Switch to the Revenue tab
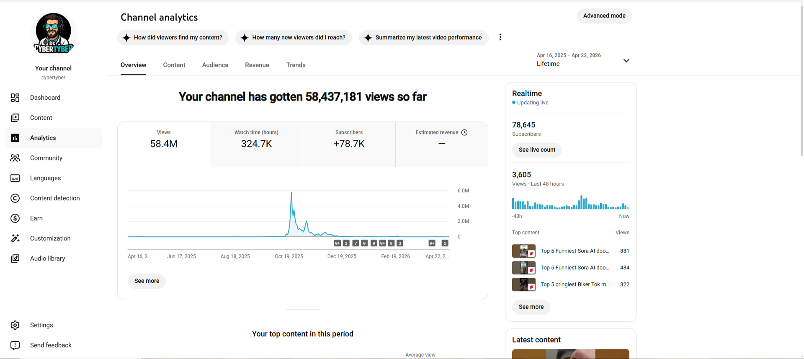804x359 pixels. (257, 65)
